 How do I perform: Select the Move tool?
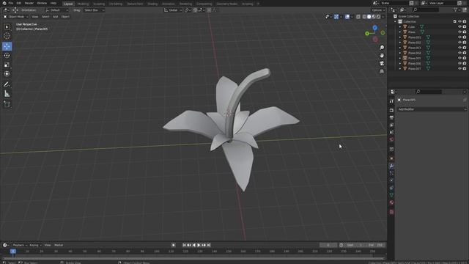[x=7, y=46]
